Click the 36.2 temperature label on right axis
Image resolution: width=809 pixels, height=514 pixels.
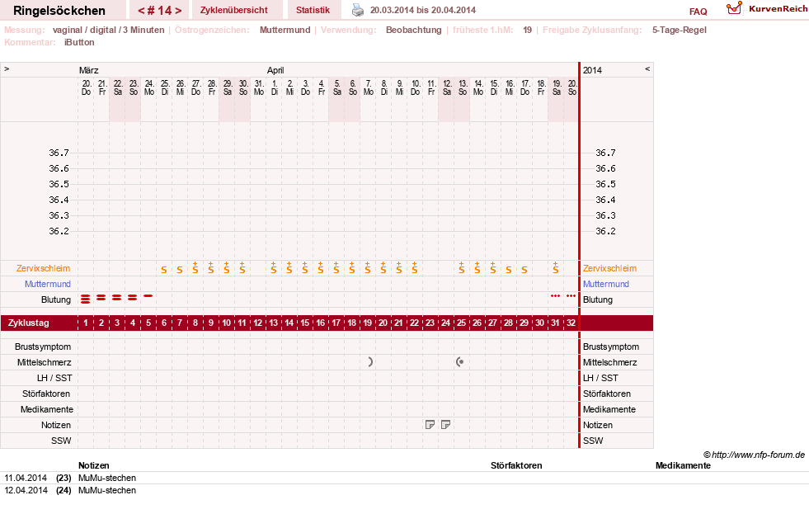pyautogui.click(x=605, y=231)
